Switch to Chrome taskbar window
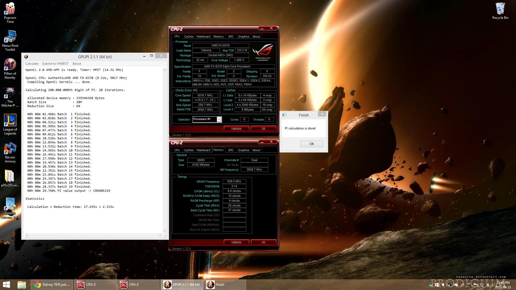The image size is (516, 290). [x=52, y=285]
